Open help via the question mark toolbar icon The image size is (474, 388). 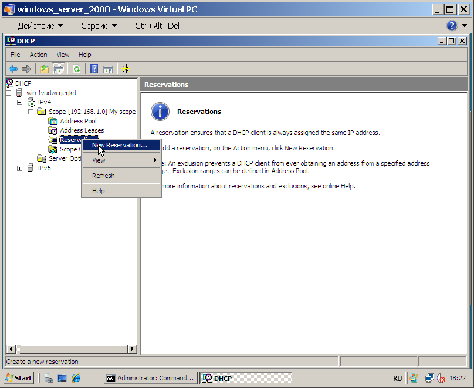(x=94, y=69)
